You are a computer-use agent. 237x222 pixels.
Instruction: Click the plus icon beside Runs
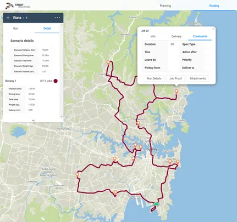(x=8, y=18)
